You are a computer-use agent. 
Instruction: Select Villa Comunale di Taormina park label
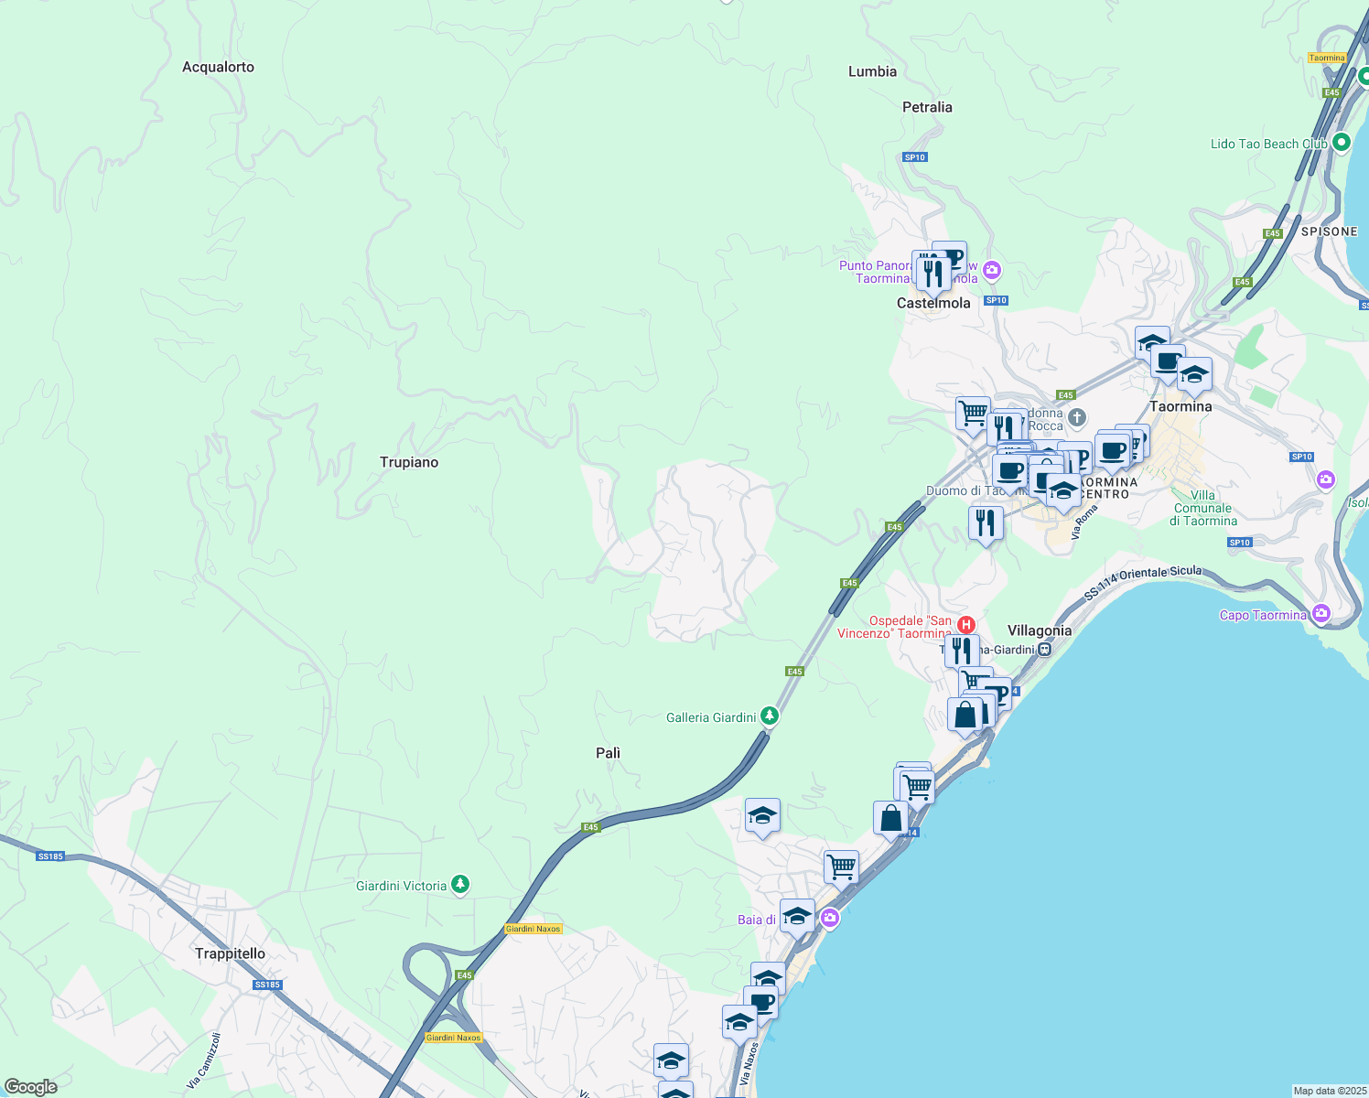[1202, 508]
